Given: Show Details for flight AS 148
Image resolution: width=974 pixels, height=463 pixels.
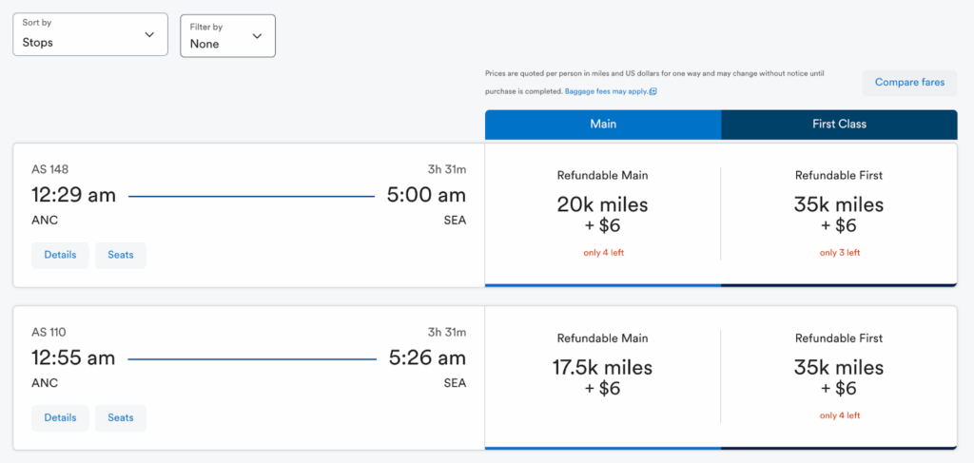Looking at the screenshot, I should (x=60, y=256).
